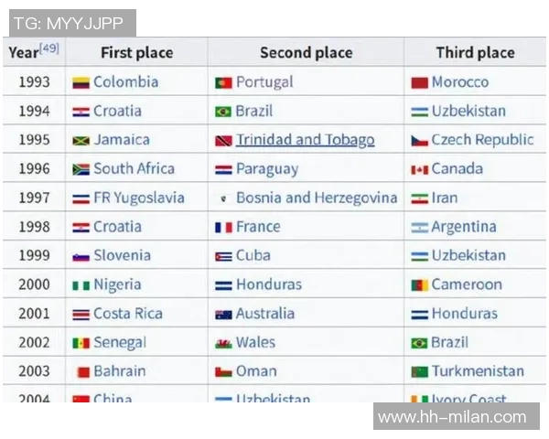Follow the FR Yugoslavia link

138,198
